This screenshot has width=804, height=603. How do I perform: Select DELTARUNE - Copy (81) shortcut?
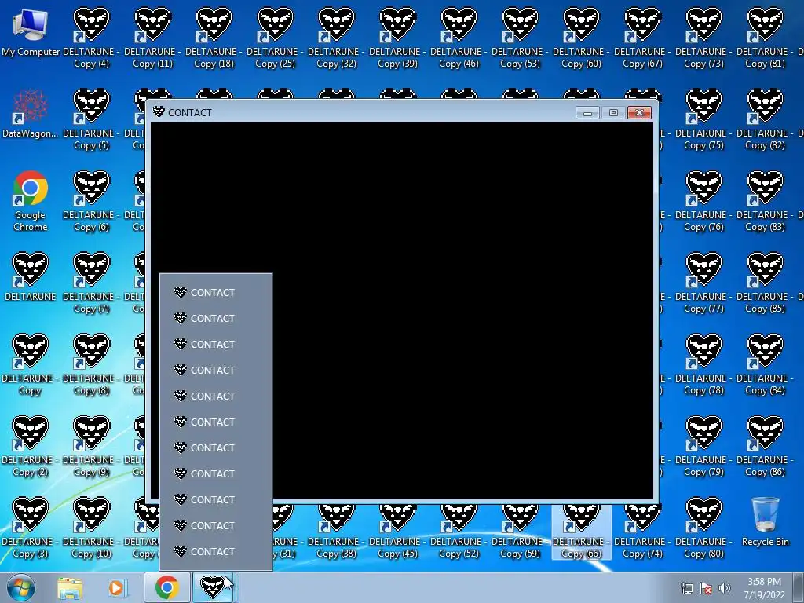pyautogui.click(x=765, y=38)
